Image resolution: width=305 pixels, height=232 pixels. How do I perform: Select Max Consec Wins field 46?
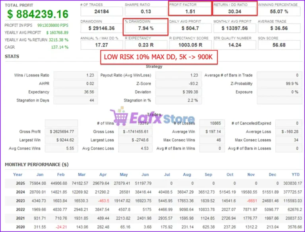tap(212, 140)
